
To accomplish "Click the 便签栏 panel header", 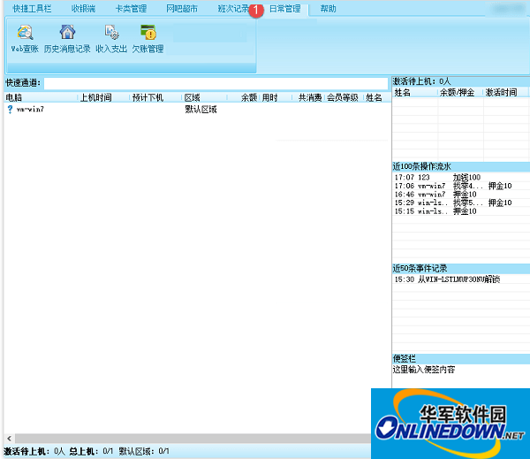I will [461, 359].
